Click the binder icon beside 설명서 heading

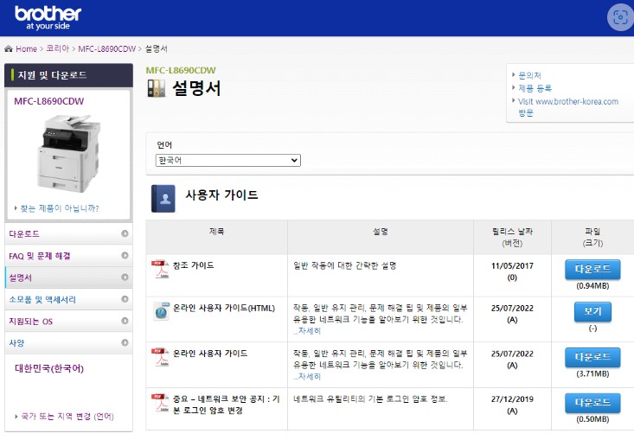156,88
